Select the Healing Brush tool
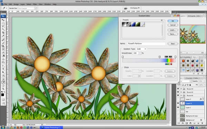The width and height of the screenshot is (207, 129). tap(3, 40)
